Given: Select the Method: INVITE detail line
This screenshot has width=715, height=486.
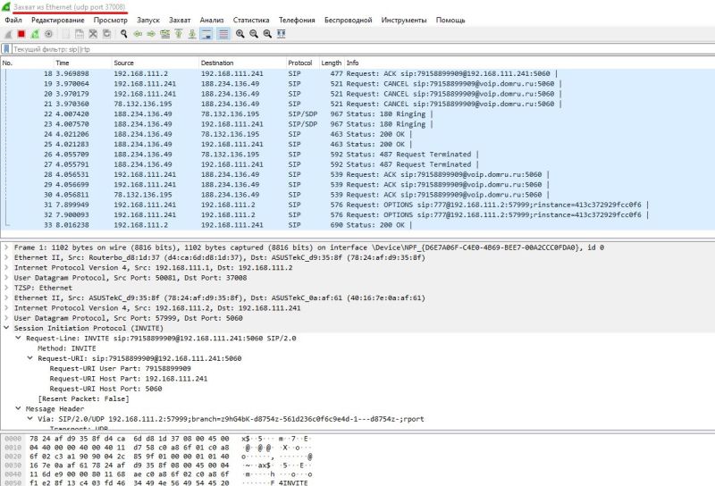Looking at the screenshot, I should (x=66, y=348).
